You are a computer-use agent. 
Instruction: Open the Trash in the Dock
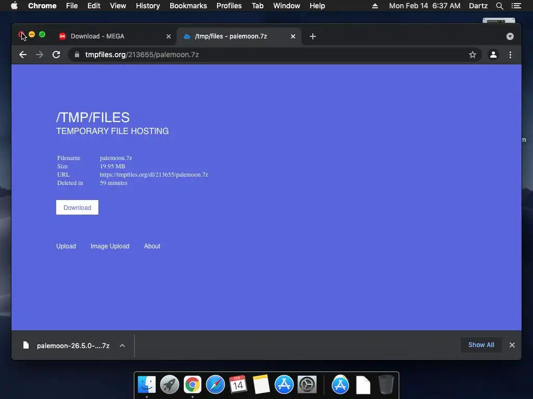tap(386, 385)
